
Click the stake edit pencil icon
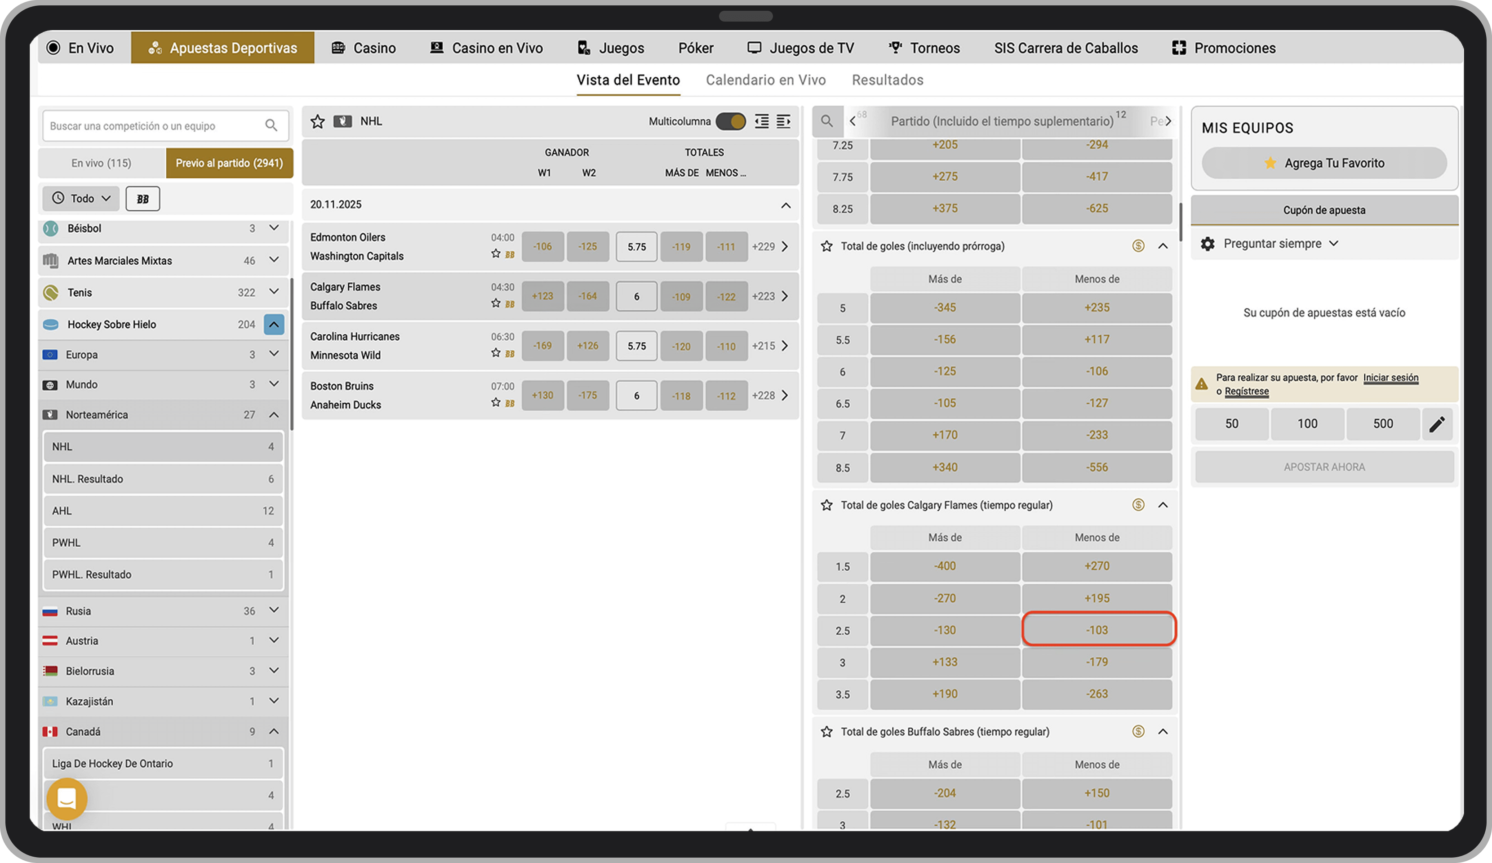click(1437, 424)
